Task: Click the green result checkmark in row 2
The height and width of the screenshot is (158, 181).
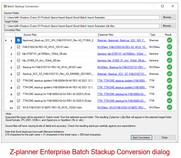Action: [169, 47]
